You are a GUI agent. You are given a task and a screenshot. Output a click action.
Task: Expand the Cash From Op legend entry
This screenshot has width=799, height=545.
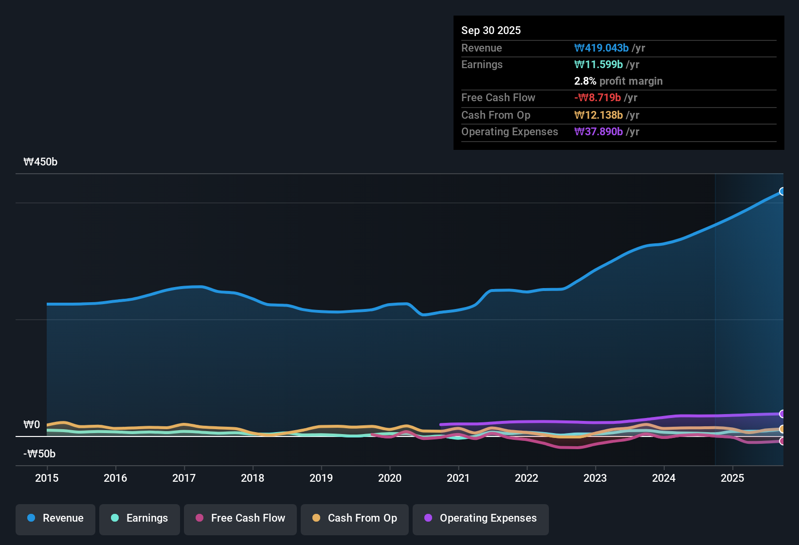coord(354,518)
